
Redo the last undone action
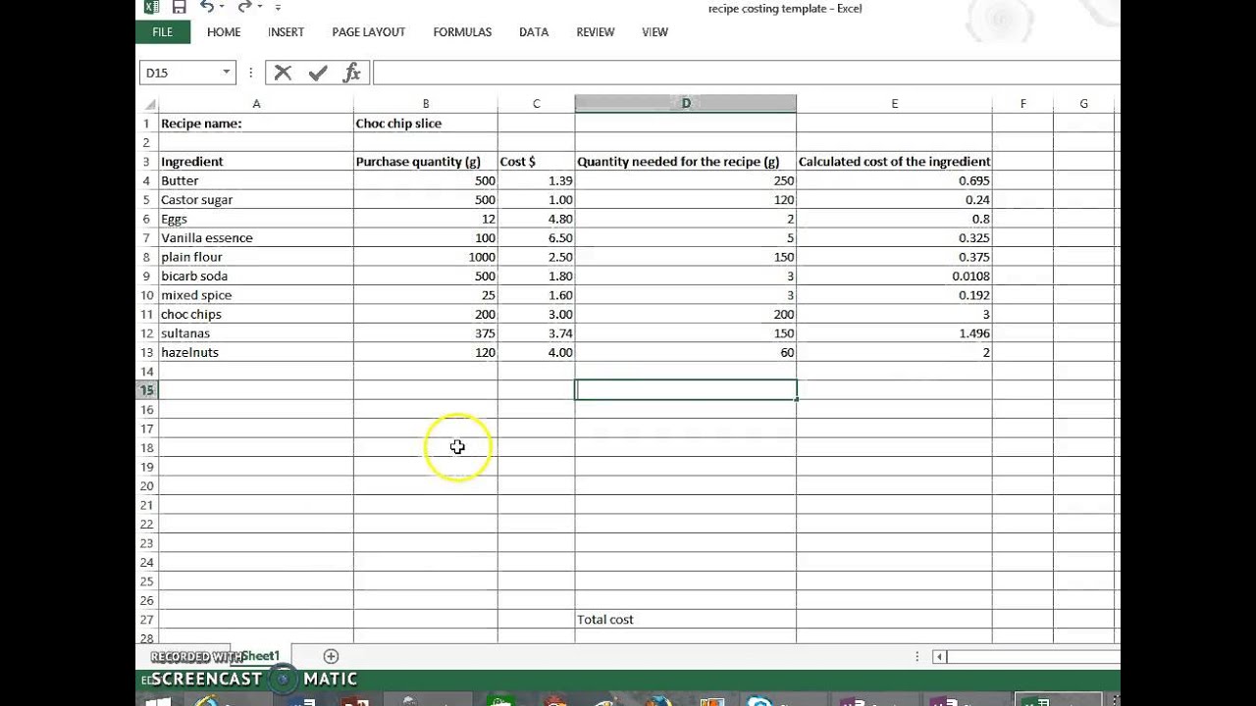coord(244,7)
